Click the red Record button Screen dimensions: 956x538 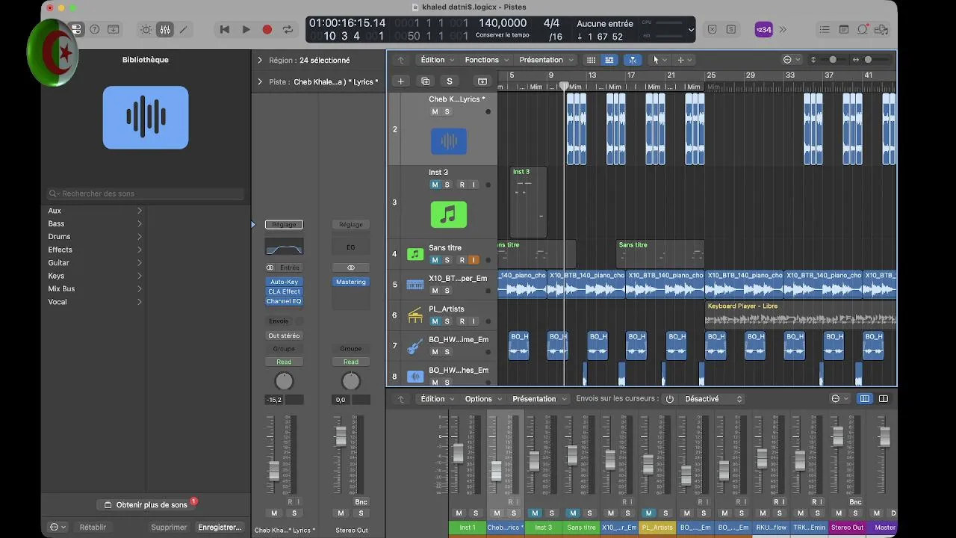267,29
